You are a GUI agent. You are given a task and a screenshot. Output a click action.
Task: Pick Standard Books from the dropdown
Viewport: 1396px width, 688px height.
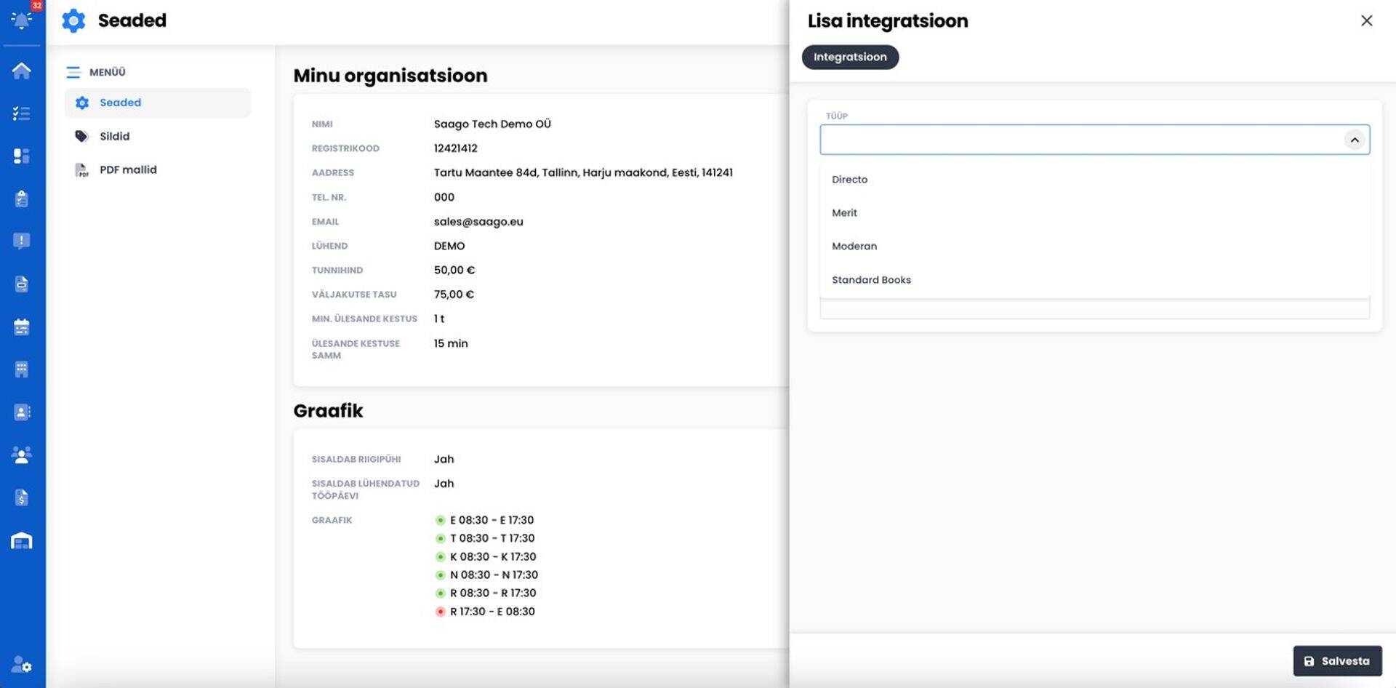(x=871, y=280)
